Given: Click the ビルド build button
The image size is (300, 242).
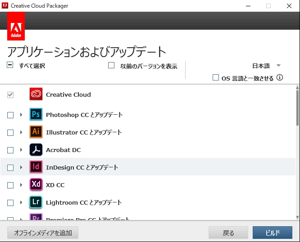Looking at the screenshot, I should 273,233.
